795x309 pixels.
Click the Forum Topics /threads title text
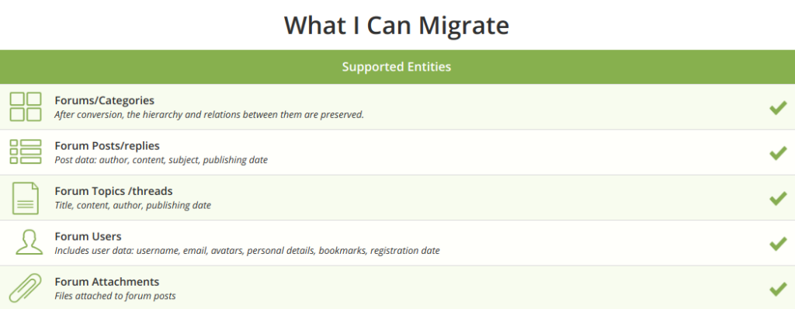point(113,191)
